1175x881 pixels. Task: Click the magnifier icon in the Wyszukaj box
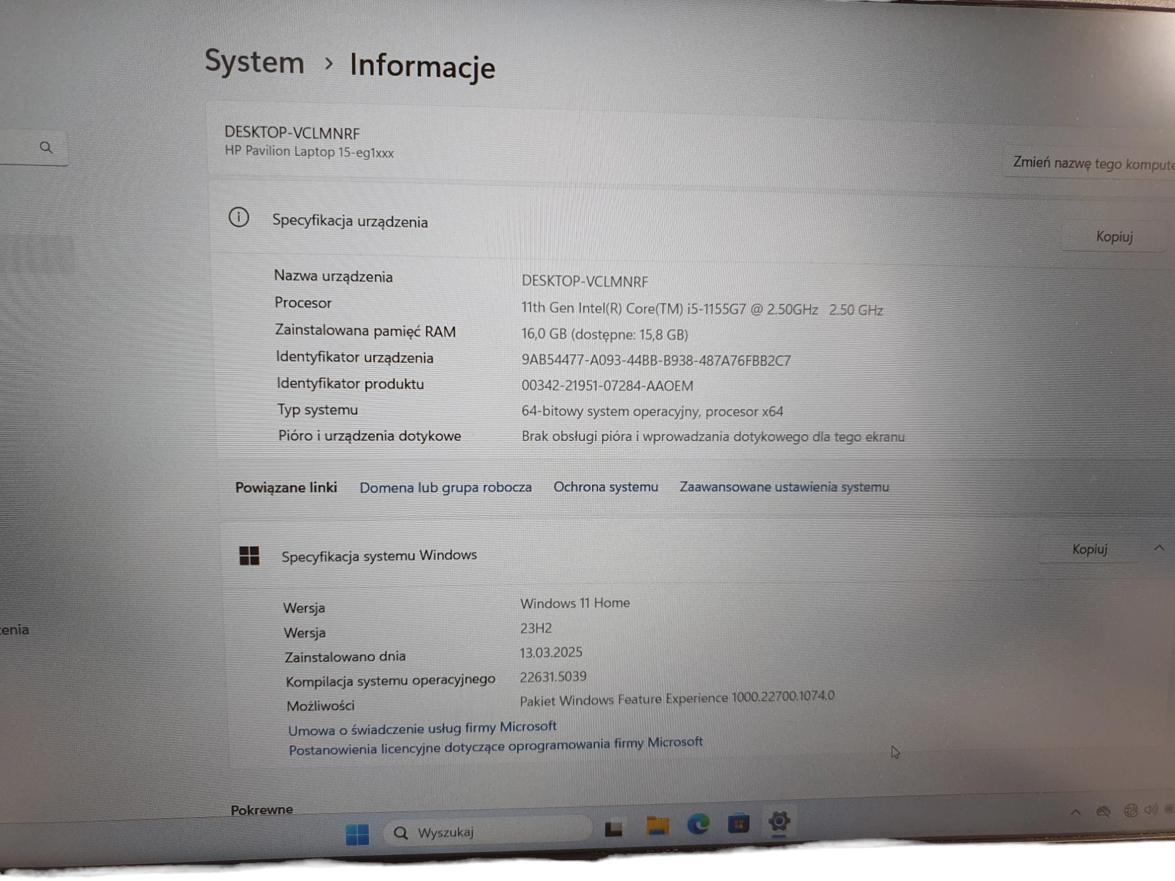401,833
